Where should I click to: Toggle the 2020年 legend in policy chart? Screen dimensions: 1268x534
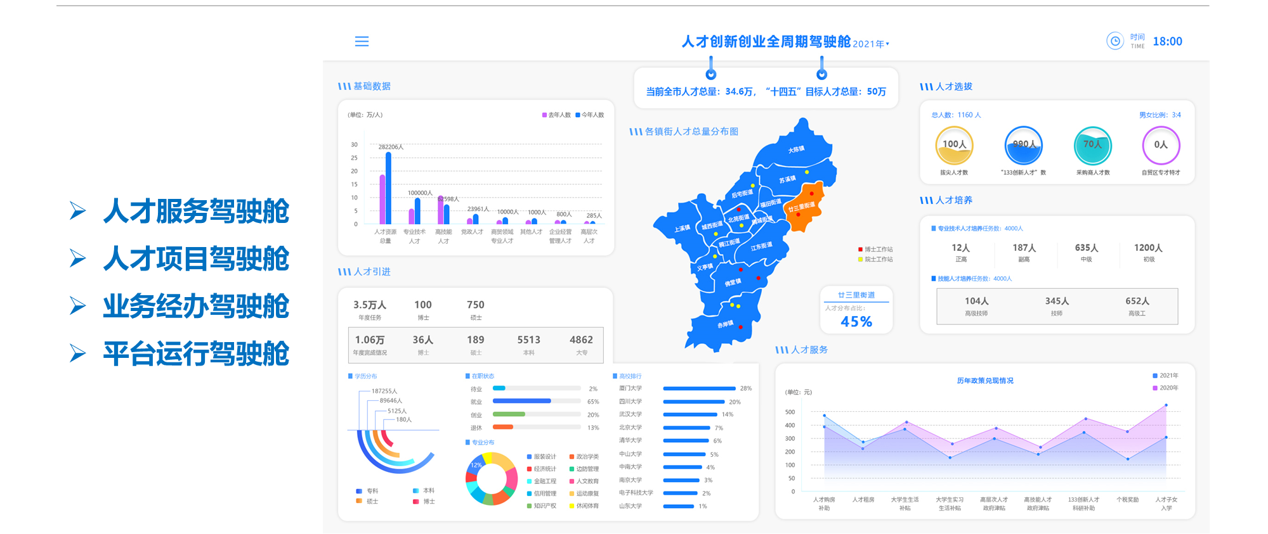click(1165, 388)
